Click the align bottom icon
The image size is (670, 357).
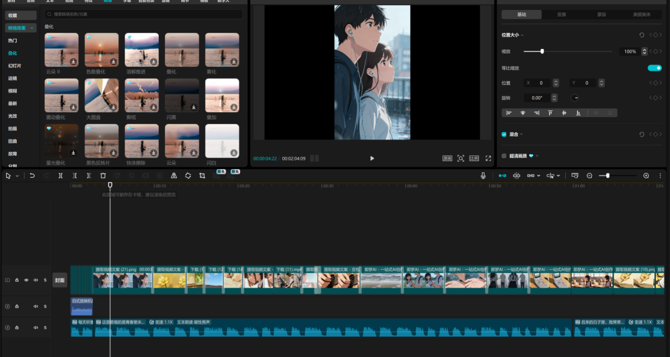578,113
